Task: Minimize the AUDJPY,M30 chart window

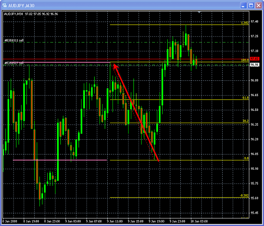Action: (243, 6)
